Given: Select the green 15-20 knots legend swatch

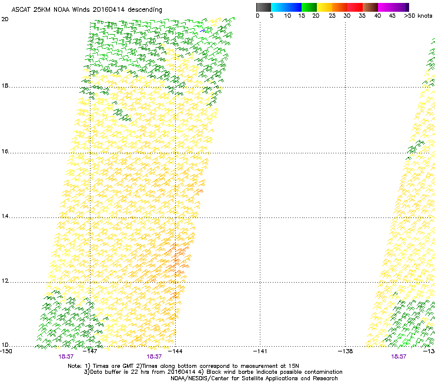Looking at the screenshot, I should [x=309, y=7].
